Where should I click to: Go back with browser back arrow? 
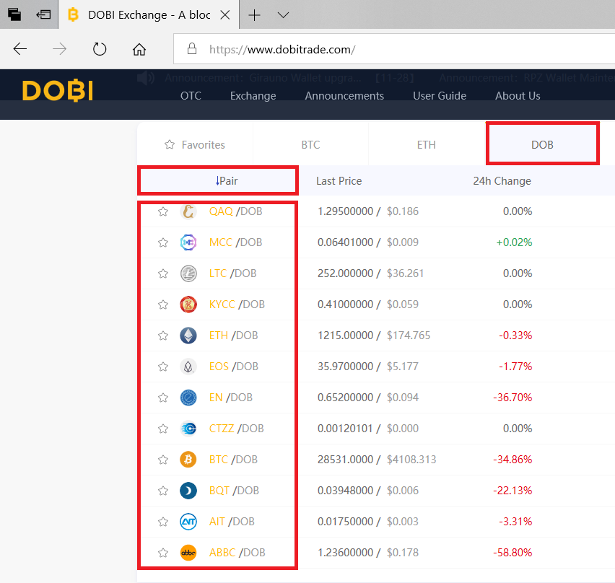[x=20, y=49]
